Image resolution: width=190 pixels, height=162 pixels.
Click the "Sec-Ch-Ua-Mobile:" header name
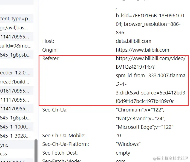pyautogui.click(x=64, y=136)
